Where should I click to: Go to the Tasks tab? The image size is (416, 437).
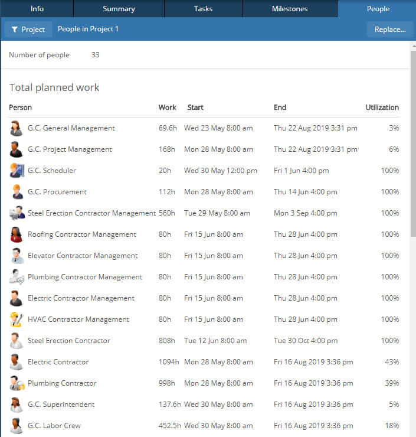click(203, 9)
